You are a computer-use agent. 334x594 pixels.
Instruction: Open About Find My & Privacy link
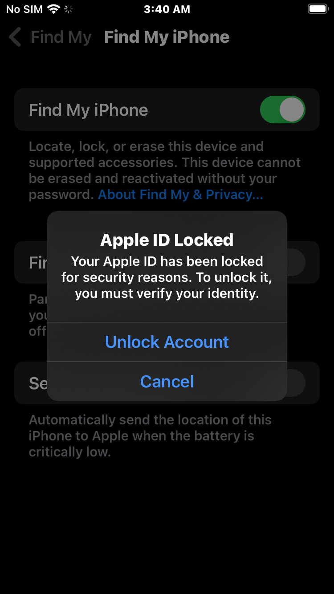click(180, 194)
